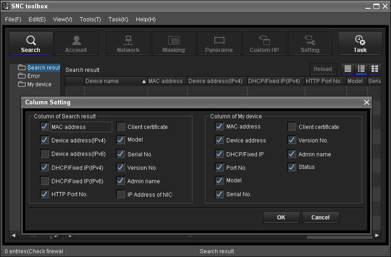Click the horizontal scrollbar right arrow
This screenshot has width=391, height=257.
(376, 236)
